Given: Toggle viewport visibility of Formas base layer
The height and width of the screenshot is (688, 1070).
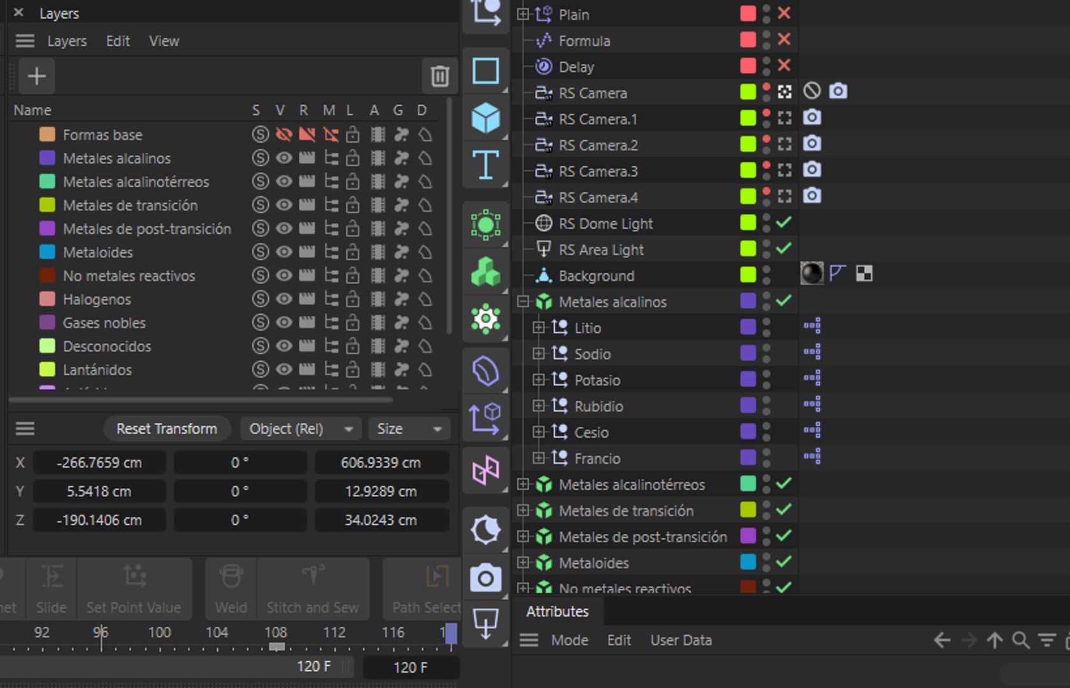Looking at the screenshot, I should (284, 134).
